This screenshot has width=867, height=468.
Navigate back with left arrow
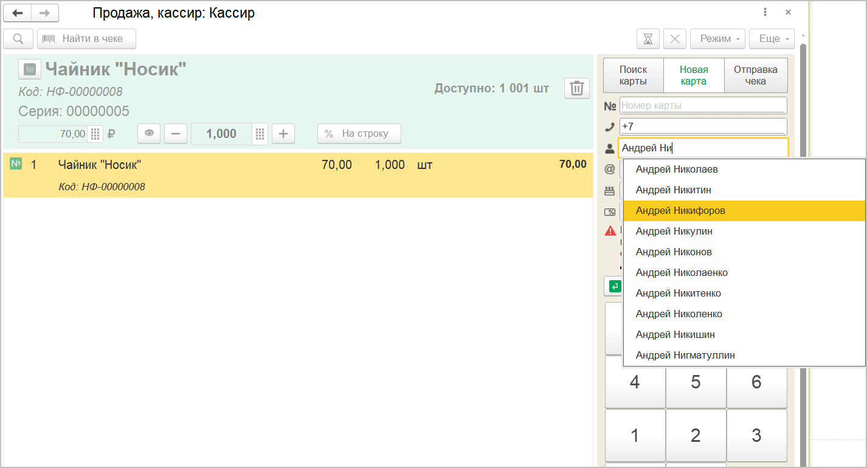click(17, 13)
